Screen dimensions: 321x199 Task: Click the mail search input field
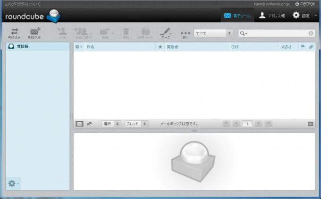(278, 33)
